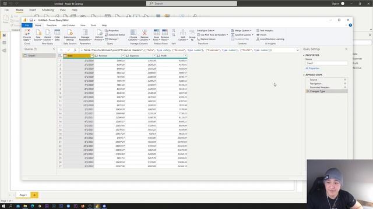373x209 pixels.
Task: Open Expenses column filter dropdown
Action: click(154, 56)
